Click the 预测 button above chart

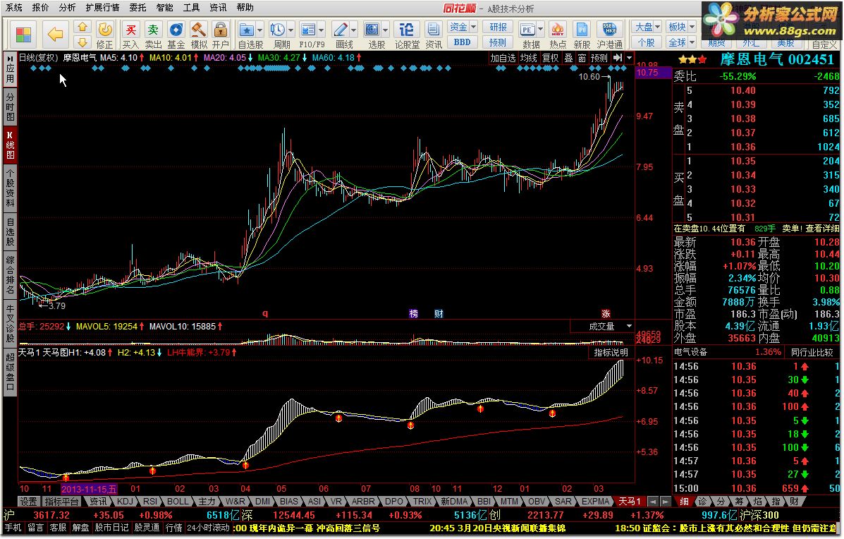pyautogui.click(x=599, y=58)
